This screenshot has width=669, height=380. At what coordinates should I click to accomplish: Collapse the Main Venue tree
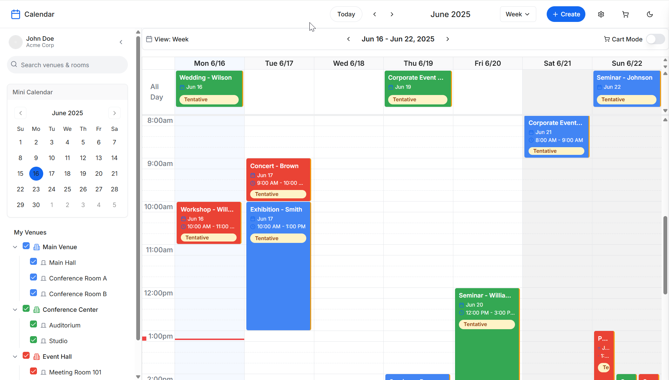pyautogui.click(x=15, y=247)
